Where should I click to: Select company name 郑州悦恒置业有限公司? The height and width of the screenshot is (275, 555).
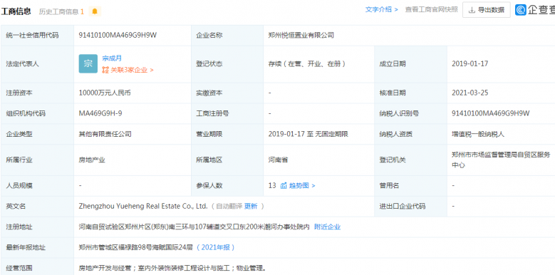301,35
